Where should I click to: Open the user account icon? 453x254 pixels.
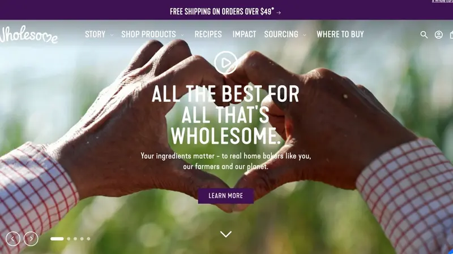click(x=438, y=35)
